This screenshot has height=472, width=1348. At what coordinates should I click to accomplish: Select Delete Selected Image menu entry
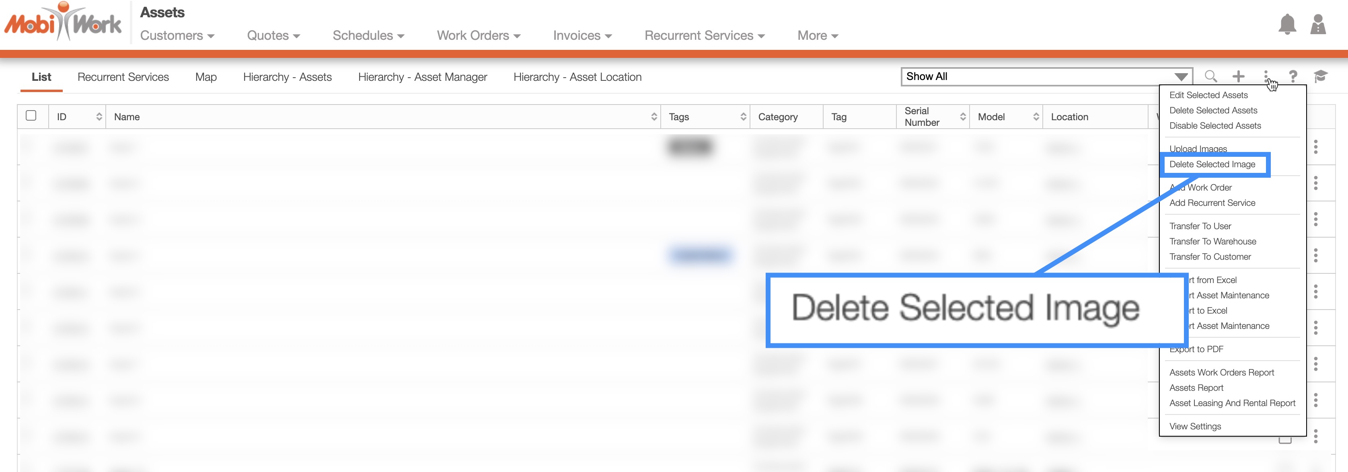[x=1212, y=164]
